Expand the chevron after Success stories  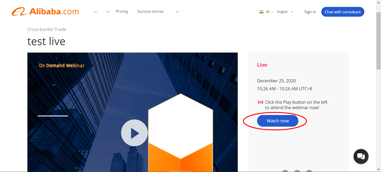point(177,12)
